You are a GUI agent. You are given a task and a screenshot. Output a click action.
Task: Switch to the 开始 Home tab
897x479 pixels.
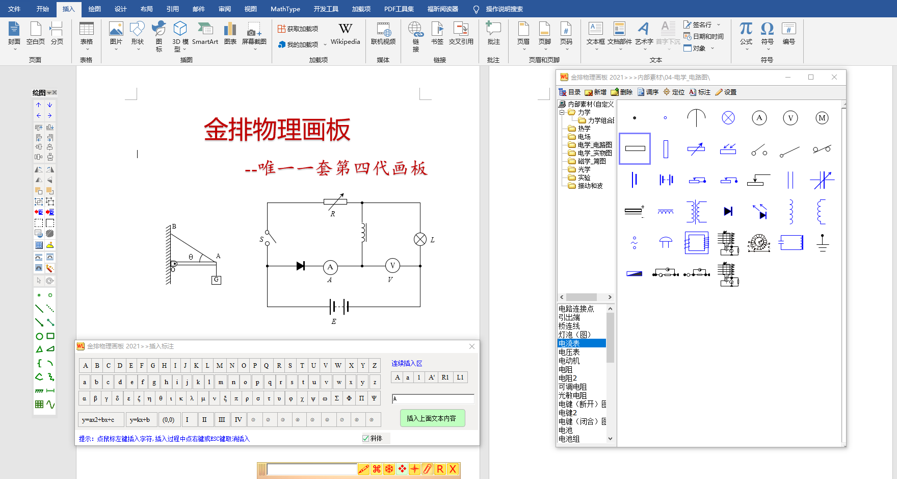tap(43, 9)
